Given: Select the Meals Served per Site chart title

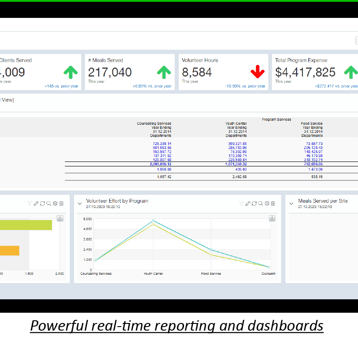Looking at the screenshot, I should [x=323, y=200].
